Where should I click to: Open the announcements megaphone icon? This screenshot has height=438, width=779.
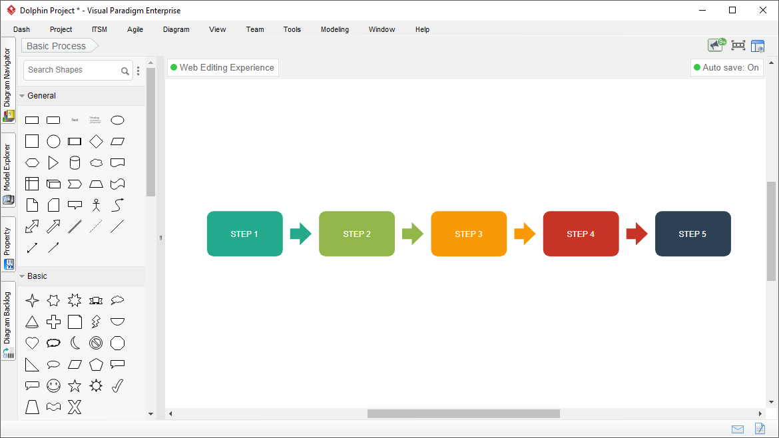pos(716,45)
